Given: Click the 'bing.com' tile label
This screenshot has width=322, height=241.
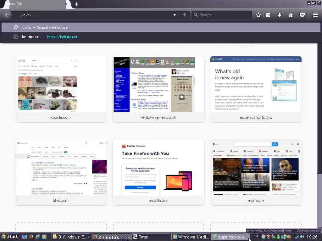Looking at the screenshot, I should tap(61, 201).
